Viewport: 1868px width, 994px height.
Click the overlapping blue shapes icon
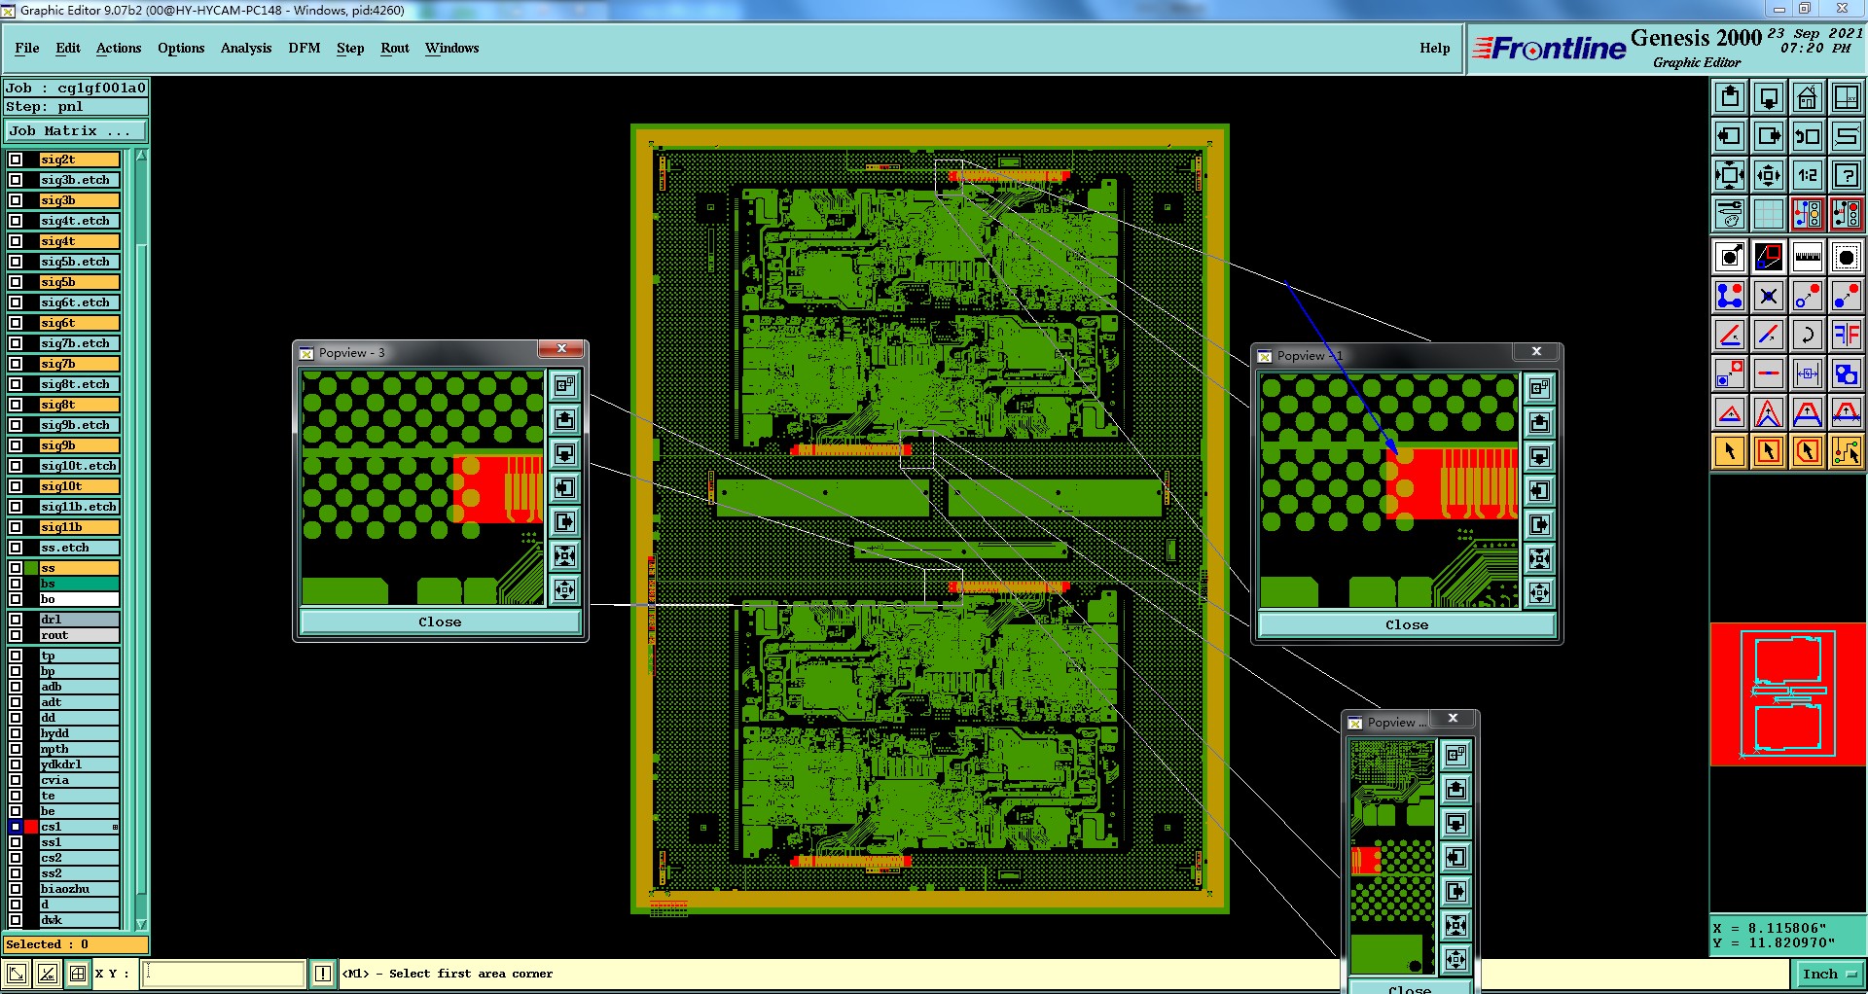1847,373
